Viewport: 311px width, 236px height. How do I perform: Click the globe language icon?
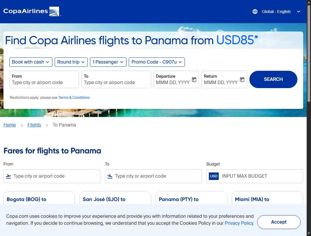pos(255,12)
